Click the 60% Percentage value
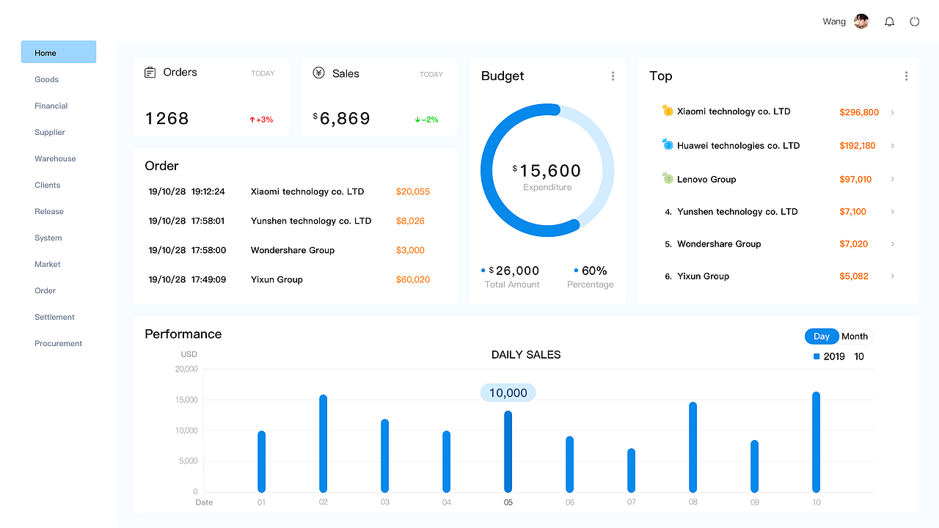 click(594, 271)
